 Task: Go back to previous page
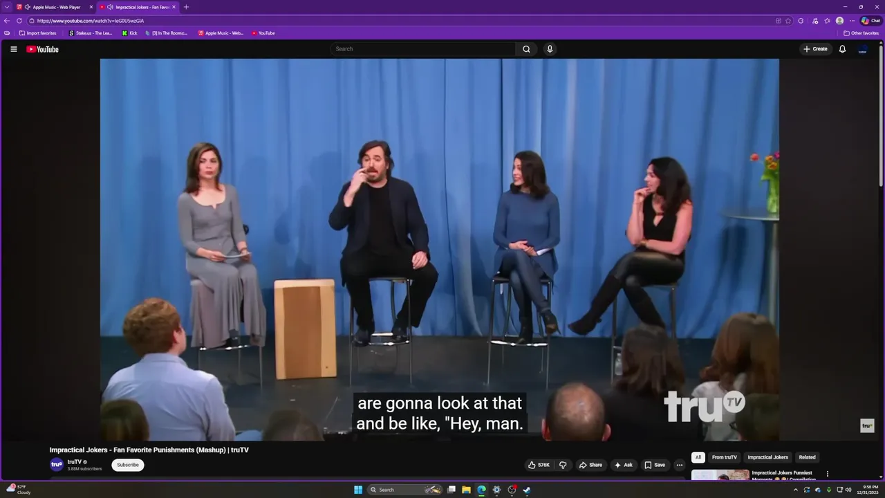pos(7,21)
